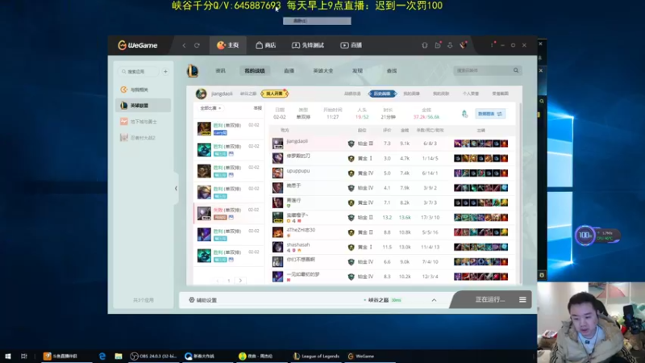Switch to 历史战绩 sub-tab

click(x=382, y=94)
